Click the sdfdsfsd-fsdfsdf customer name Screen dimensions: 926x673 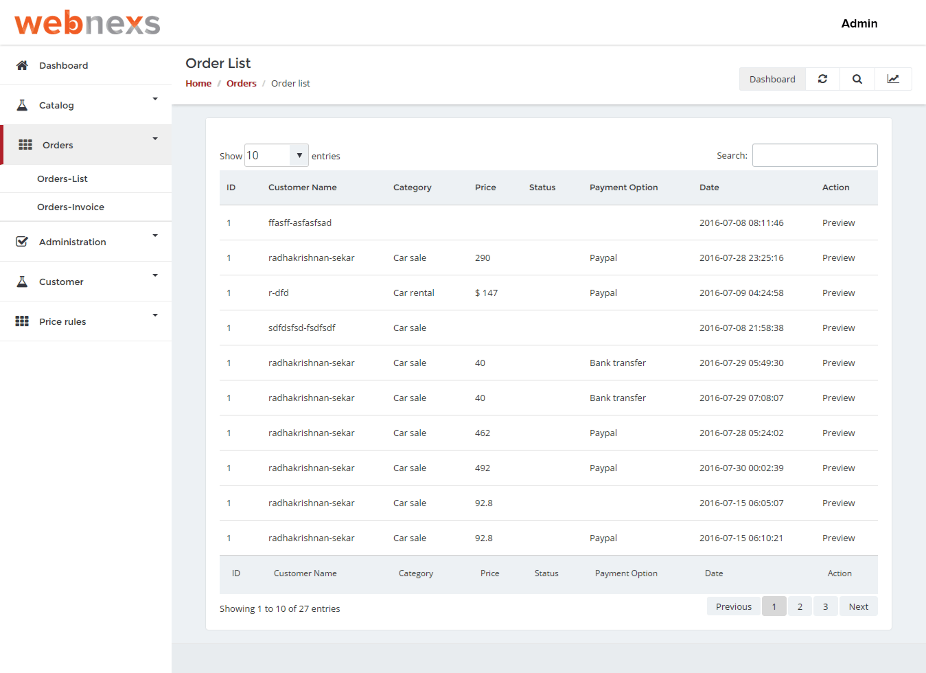pyautogui.click(x=302, y=328)
